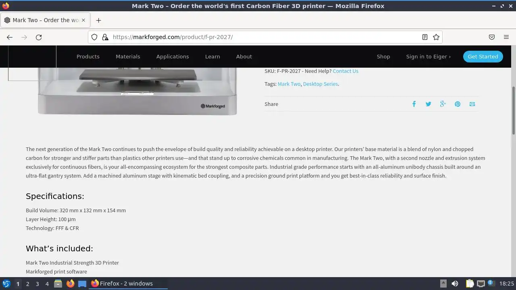Open the tracking protection shield icon
This screenshot has width=516, height=290.
[x=94, y=37]
